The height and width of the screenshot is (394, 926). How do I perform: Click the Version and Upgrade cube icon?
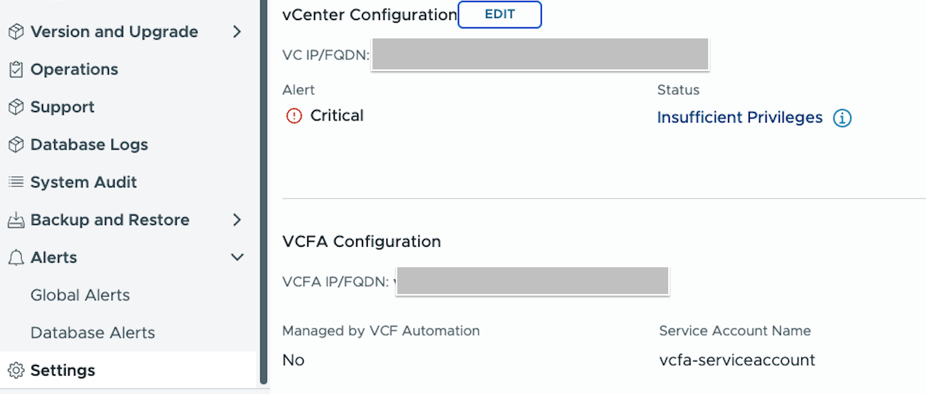[16, 32]
